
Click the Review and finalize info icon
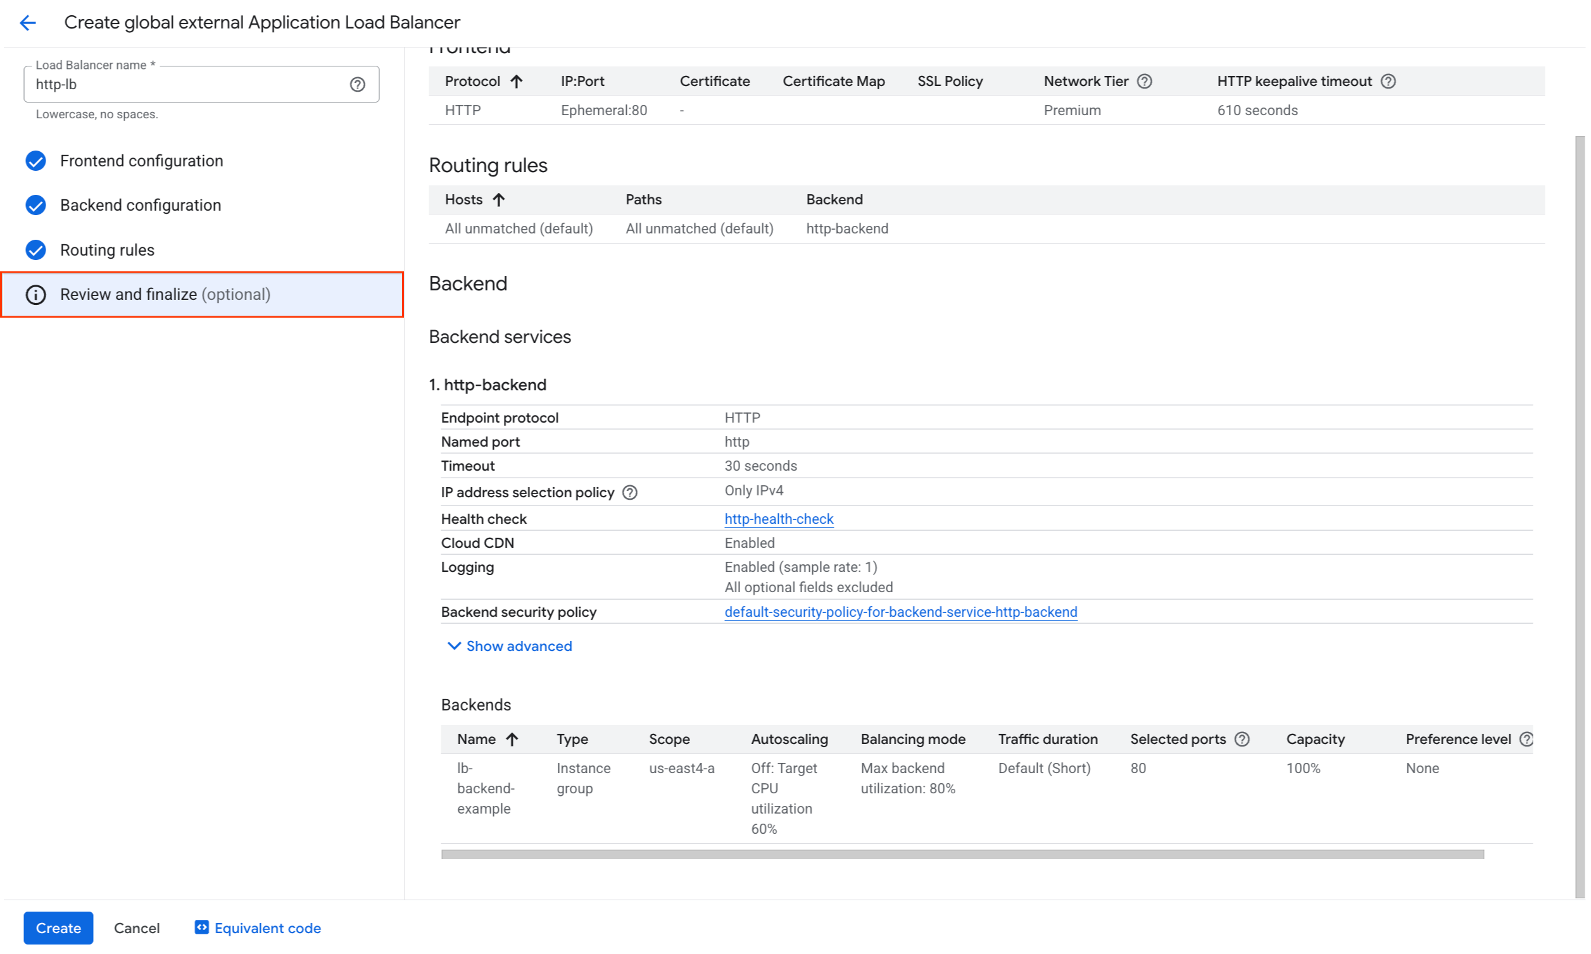(35, 294)
